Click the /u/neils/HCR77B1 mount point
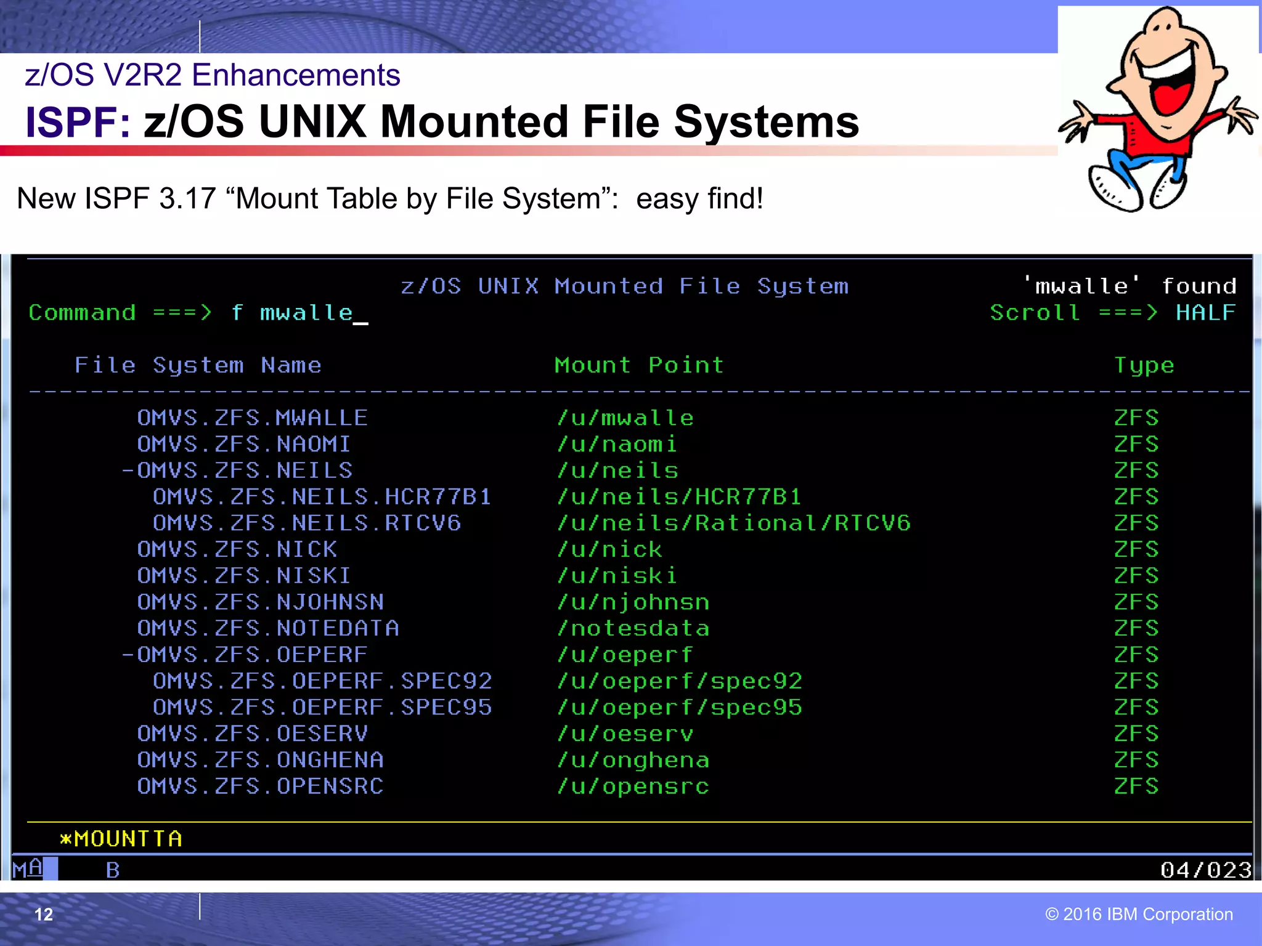This screenshot has height=946, width=1262. pos(678,497)
